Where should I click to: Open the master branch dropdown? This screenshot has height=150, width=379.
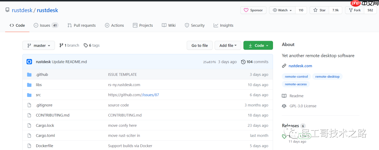point(39,45)
